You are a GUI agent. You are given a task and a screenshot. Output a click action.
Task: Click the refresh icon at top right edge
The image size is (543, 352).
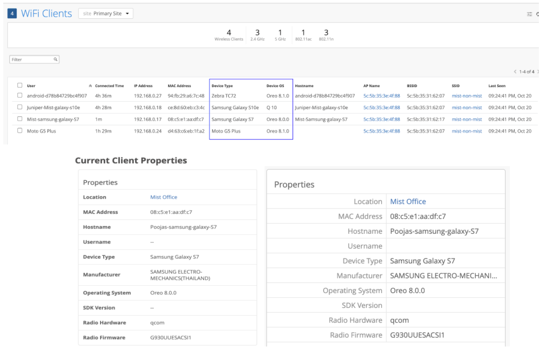point(538,14)
